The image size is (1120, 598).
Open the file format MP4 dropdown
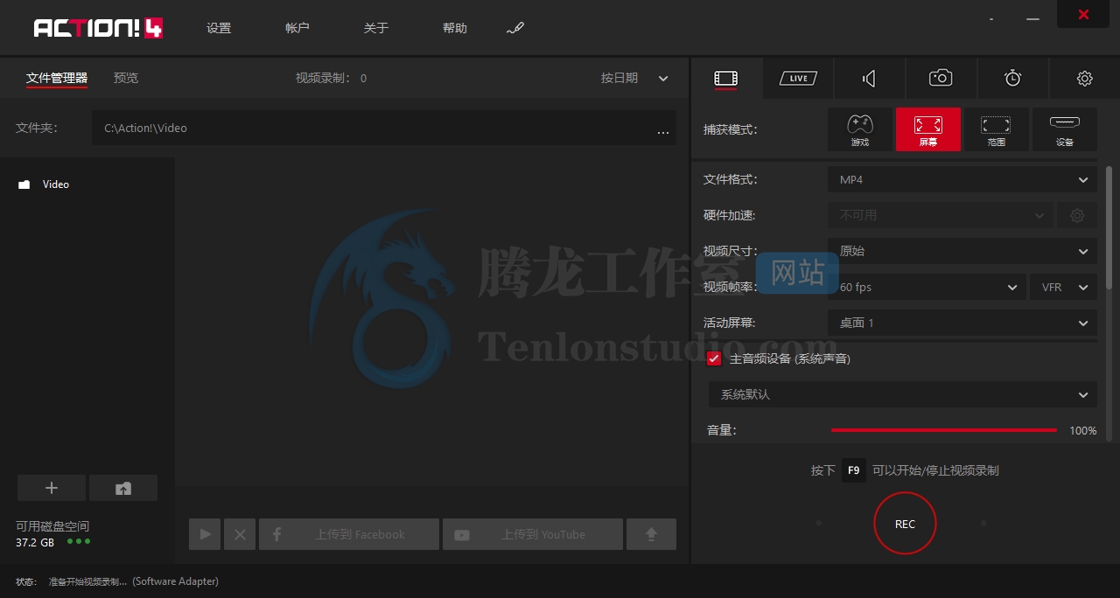(962, 180)
